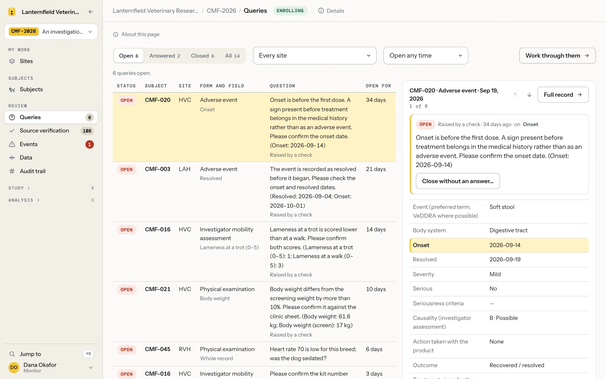This screenshot has height=379, width=606.
Task: Select the CMF-003 Adverse event query row
Action: pyautogui.click(x=254, y=192)
